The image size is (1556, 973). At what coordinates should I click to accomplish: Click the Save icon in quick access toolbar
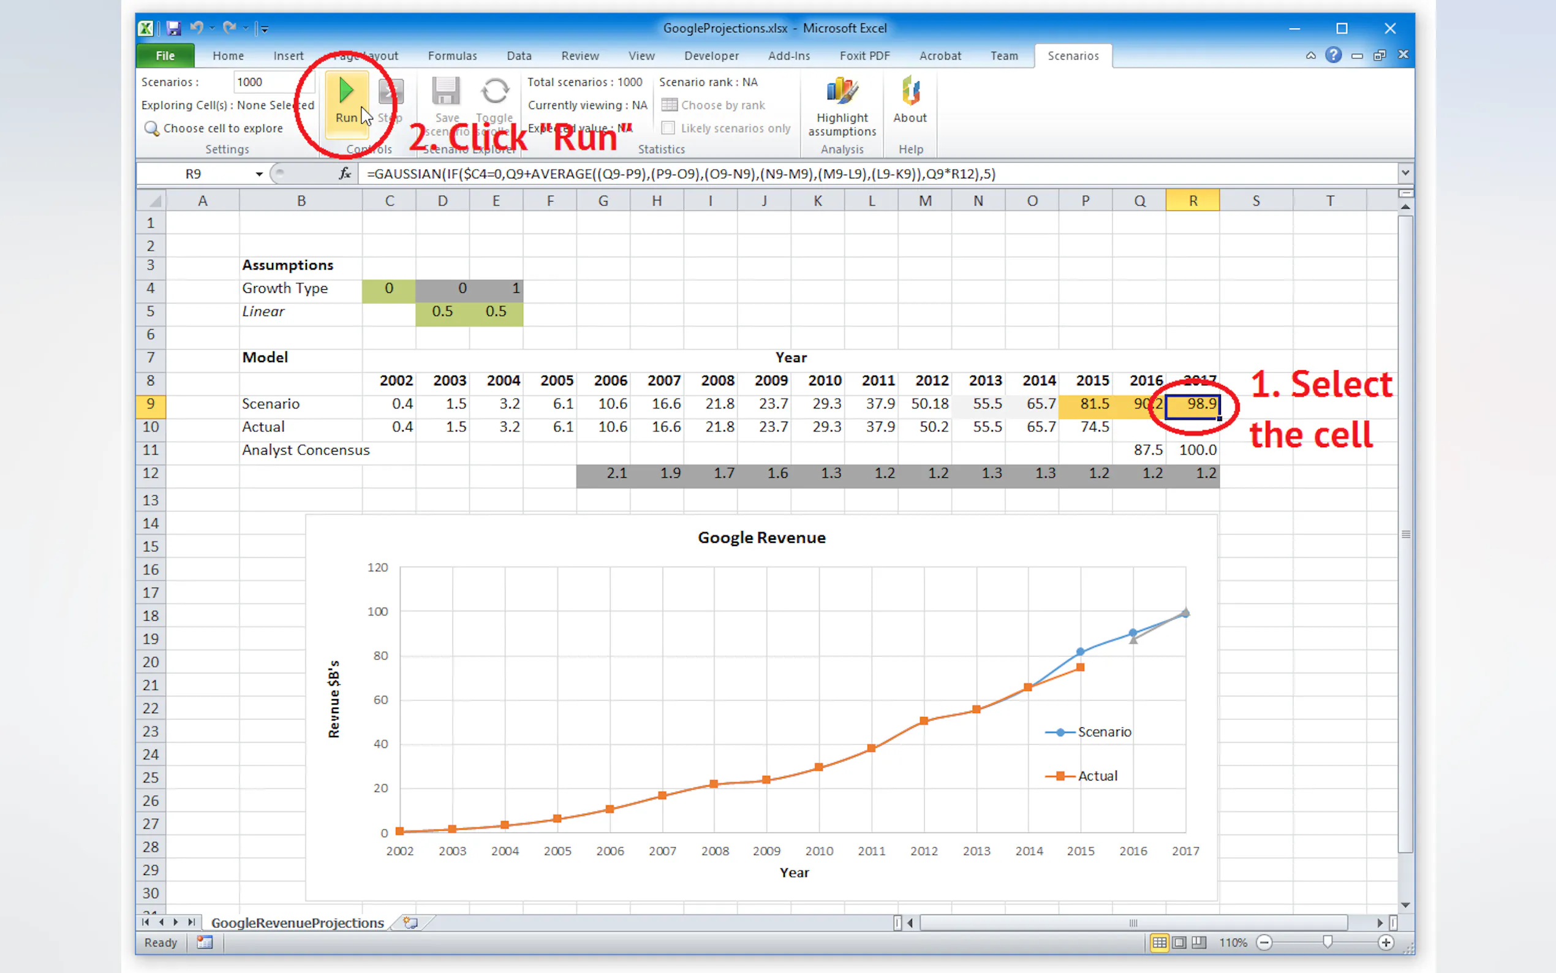pos(173,28)
